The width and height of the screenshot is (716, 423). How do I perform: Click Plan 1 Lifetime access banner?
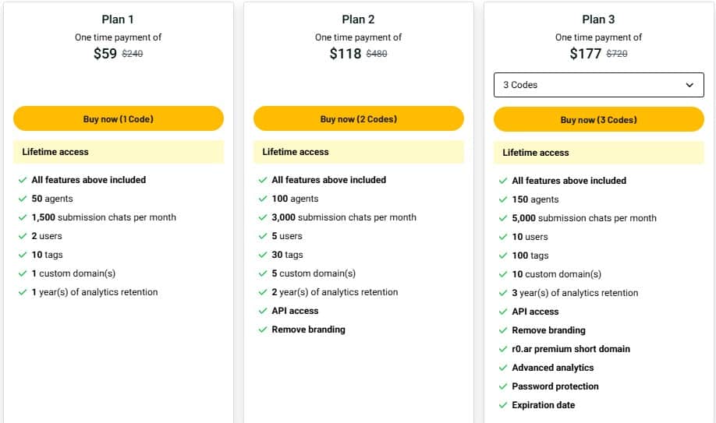pos(119,152)
